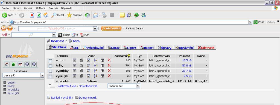Go to phpMyAdmin home via the house icon
This screenshot has width=280, height=105.
tap(7, 64)
